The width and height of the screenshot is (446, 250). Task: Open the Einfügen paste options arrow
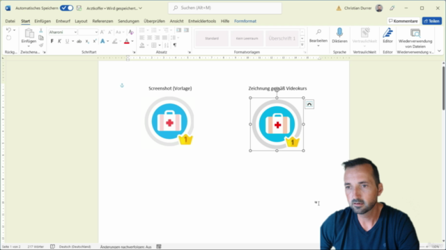pyautogui.click(x=29, y=46)
